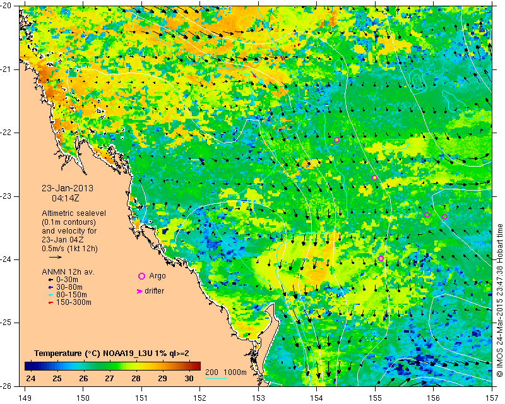Image resolution: width=505 pixels, height=404 pixels.
Task: Click longitude axis label '150'
Action: (83, 398)
